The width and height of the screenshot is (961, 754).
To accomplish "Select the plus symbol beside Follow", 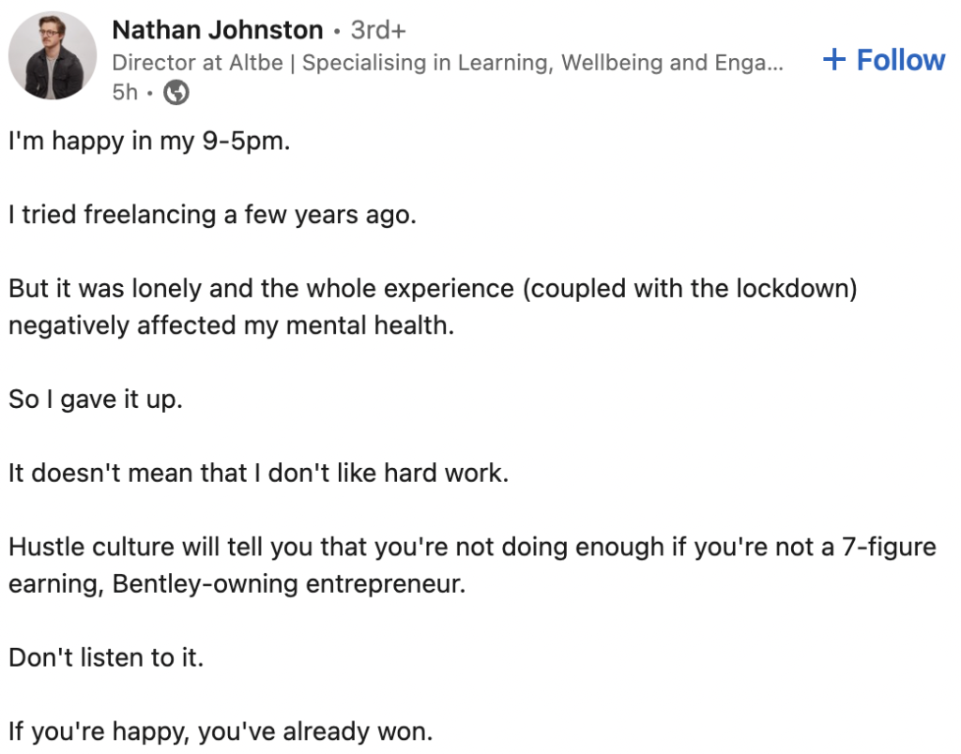I will (x=833, y=59).
